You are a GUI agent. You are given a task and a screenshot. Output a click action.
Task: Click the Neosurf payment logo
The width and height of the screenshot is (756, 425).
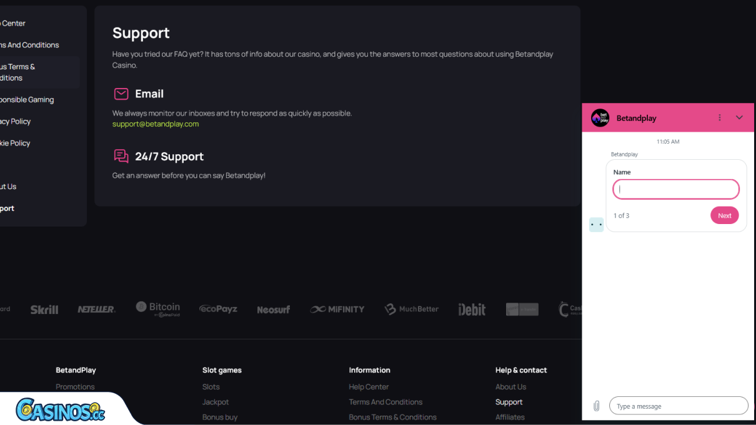pyautogui.click(x=274, y=310)
